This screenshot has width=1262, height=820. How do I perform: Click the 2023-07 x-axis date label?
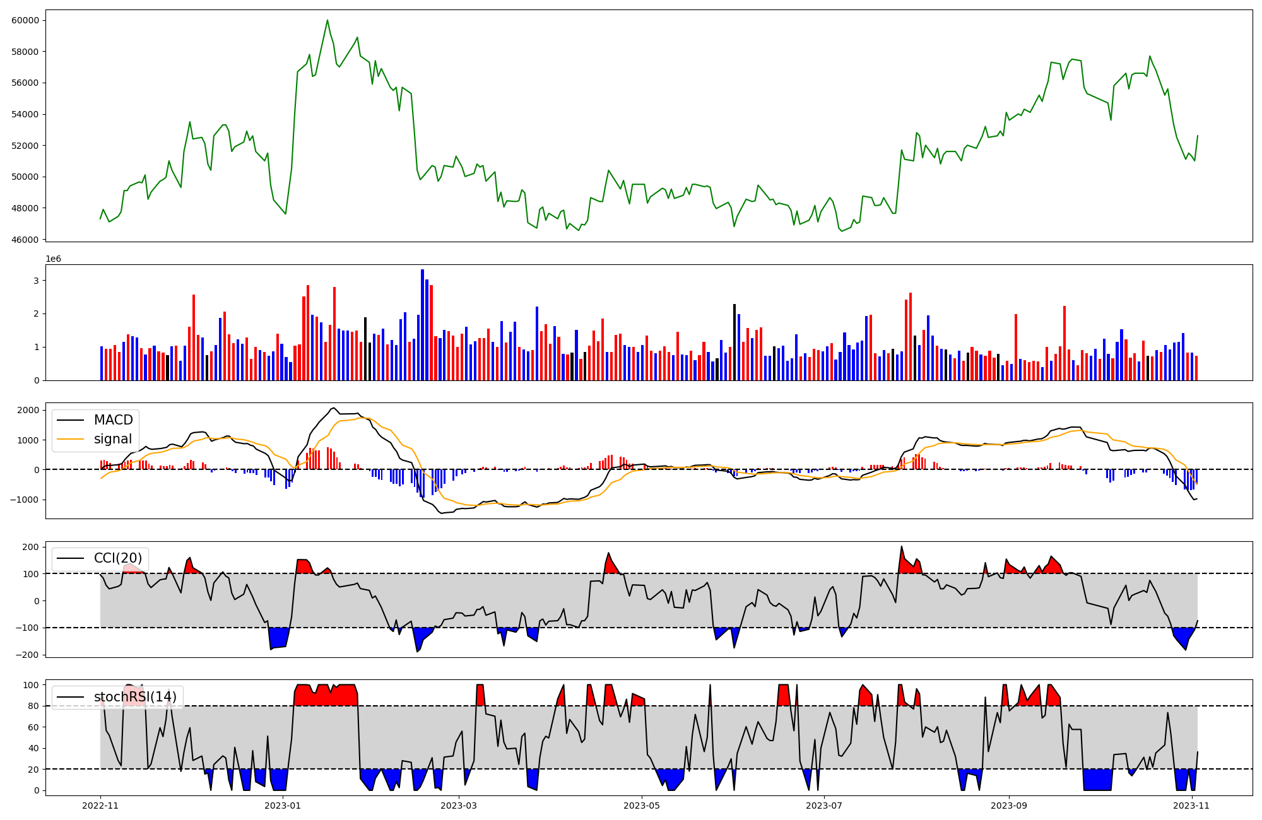tap(825, 805)
